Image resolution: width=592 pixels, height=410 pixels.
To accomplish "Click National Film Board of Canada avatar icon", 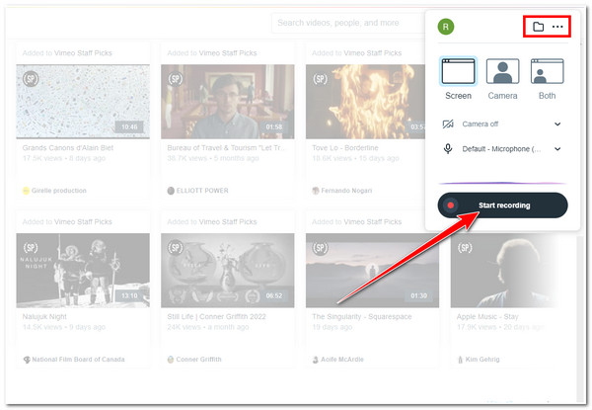I will (27, 360).
